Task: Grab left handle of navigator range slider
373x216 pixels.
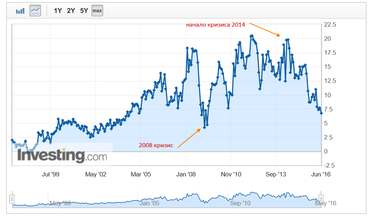Action: tap(12, 199)
